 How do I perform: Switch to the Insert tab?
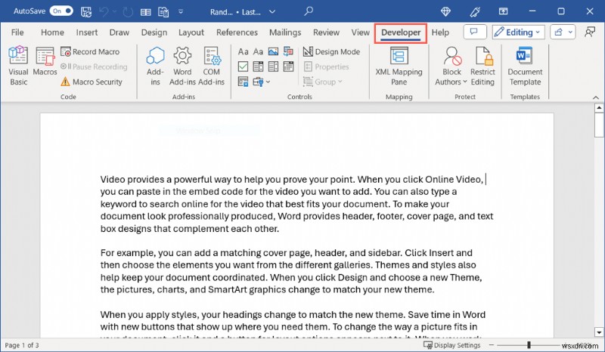coord(87,32)
